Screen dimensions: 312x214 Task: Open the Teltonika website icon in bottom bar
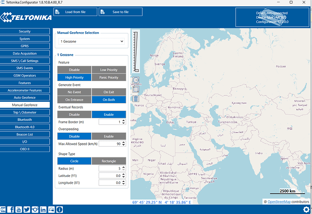pyautogui.click(x=3, y=209)
